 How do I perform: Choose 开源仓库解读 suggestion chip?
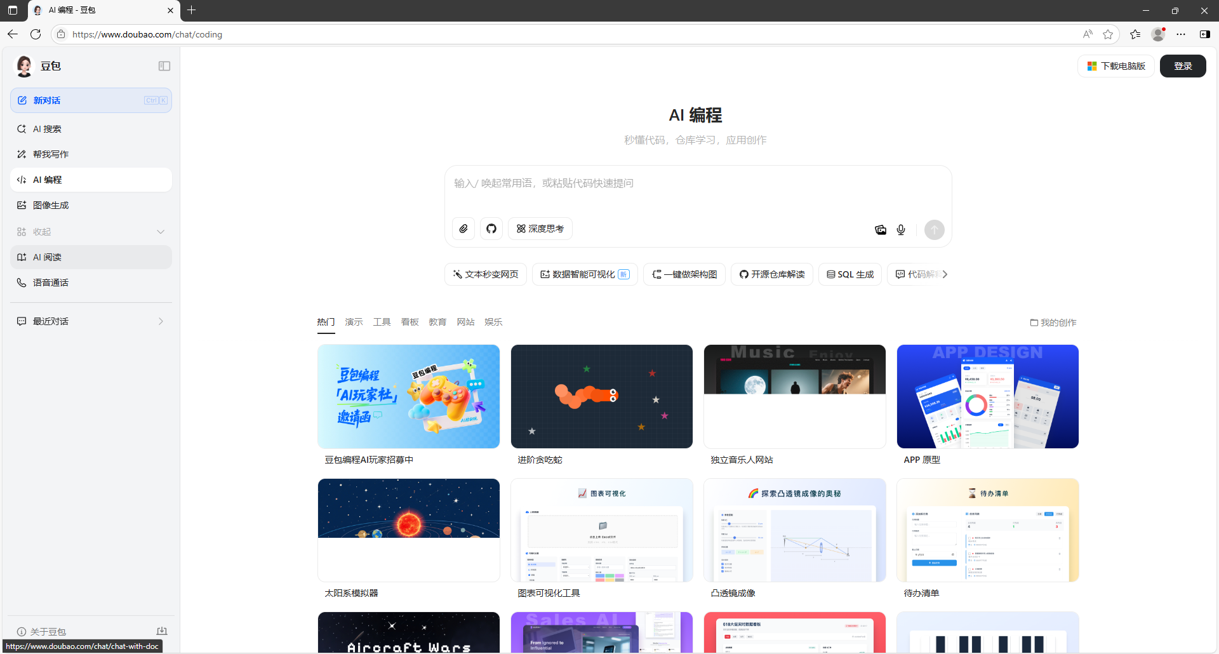tap(772, 274)
